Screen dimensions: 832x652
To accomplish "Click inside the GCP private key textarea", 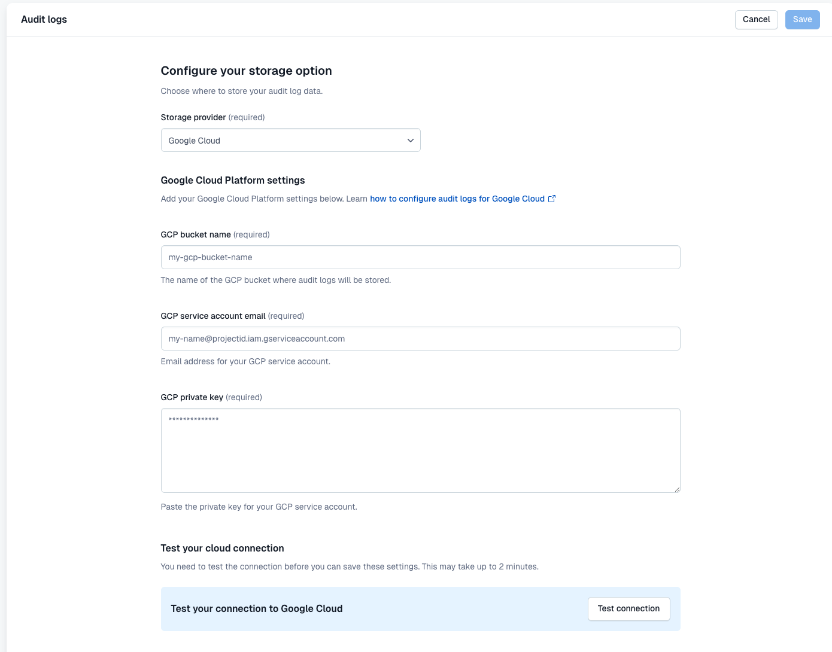I will [x=420, y=450].
